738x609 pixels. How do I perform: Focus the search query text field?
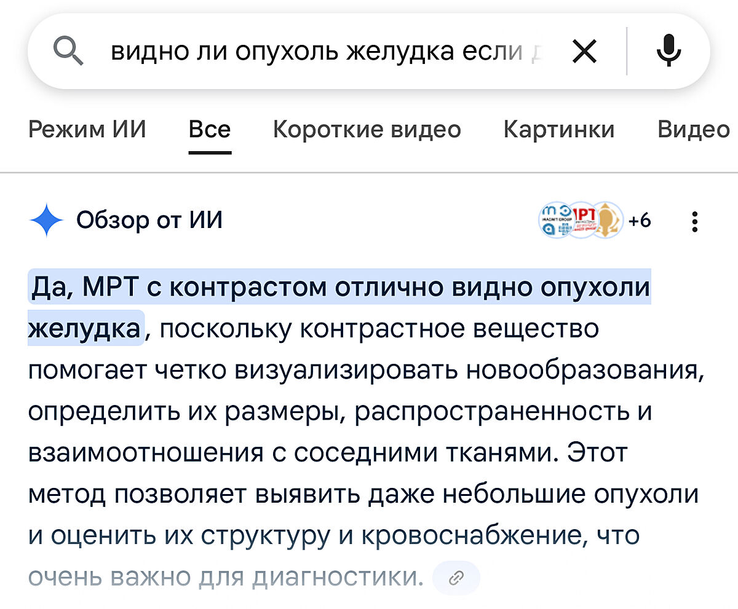tap(320, 52)
